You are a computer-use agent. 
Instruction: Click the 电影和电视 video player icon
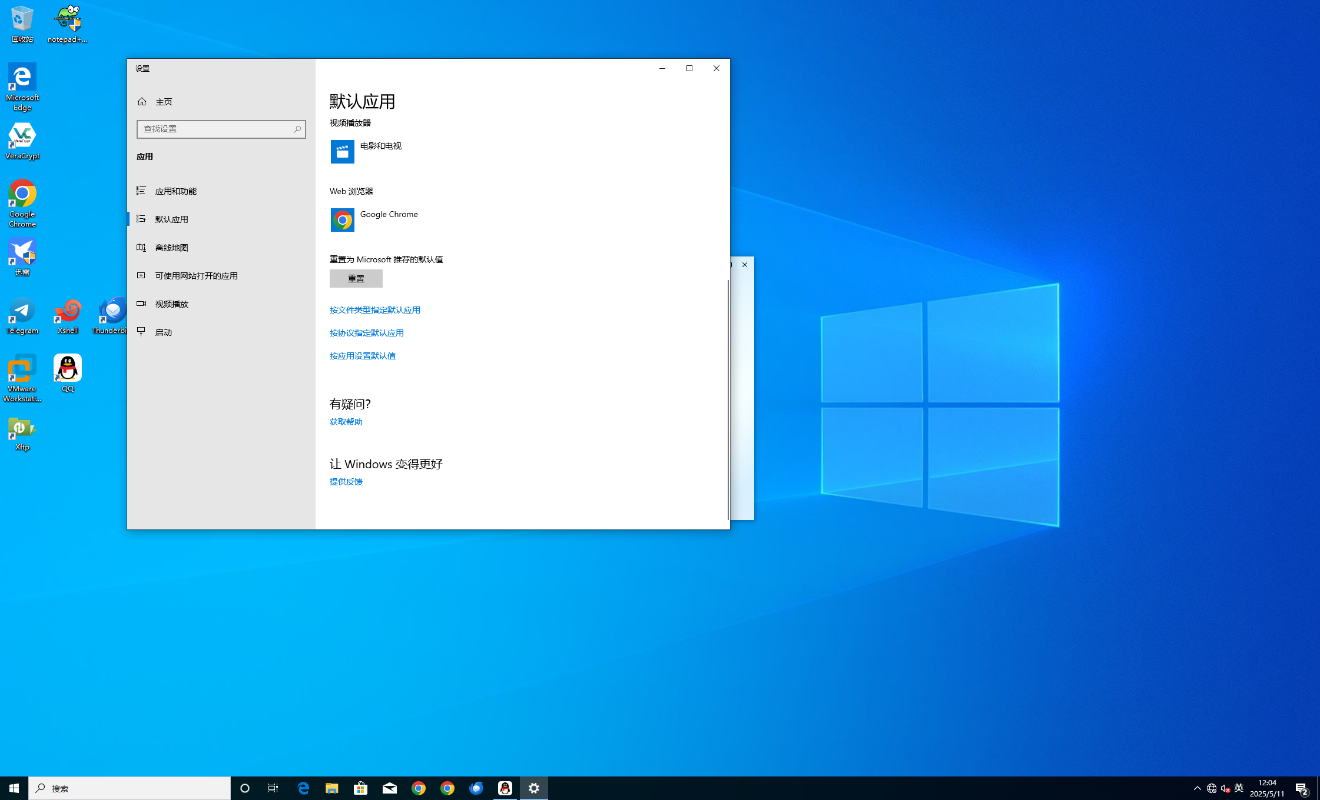[x=343, y=152]
